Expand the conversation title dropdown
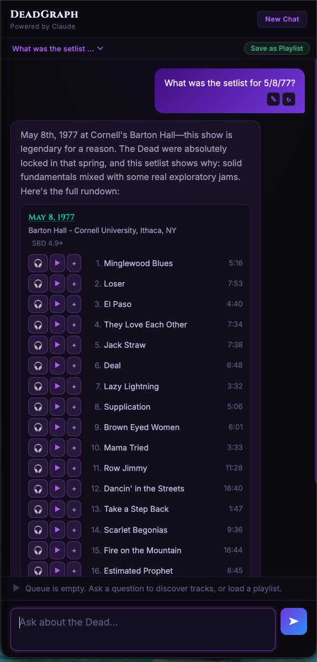Screen dimensions: 317x662 58,49
